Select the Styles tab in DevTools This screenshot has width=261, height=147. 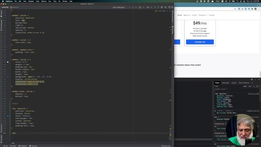click(217, 83)
